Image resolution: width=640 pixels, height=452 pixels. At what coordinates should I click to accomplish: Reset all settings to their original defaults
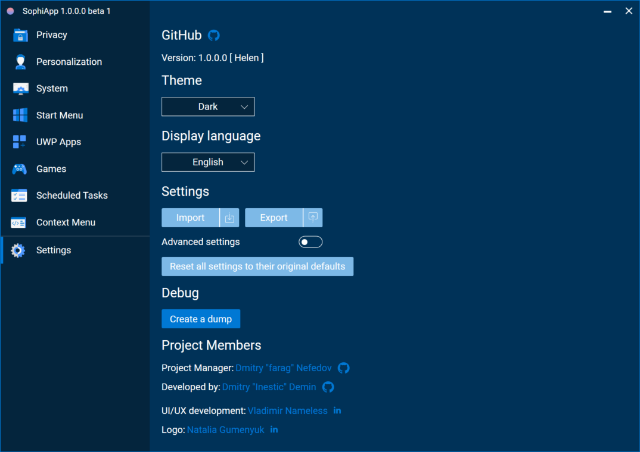(x=257, y=266)
